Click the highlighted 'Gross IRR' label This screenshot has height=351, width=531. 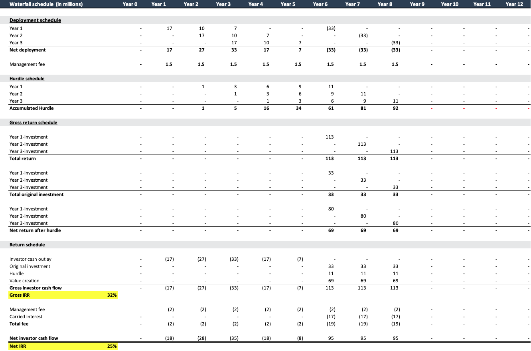pos(20,295)
